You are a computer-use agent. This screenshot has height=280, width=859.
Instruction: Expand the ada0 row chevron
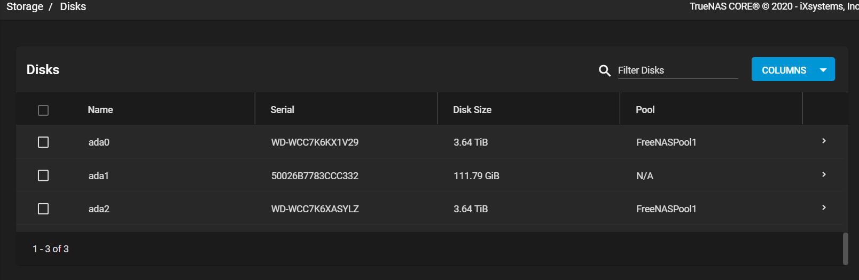click(x=824, y=141)
